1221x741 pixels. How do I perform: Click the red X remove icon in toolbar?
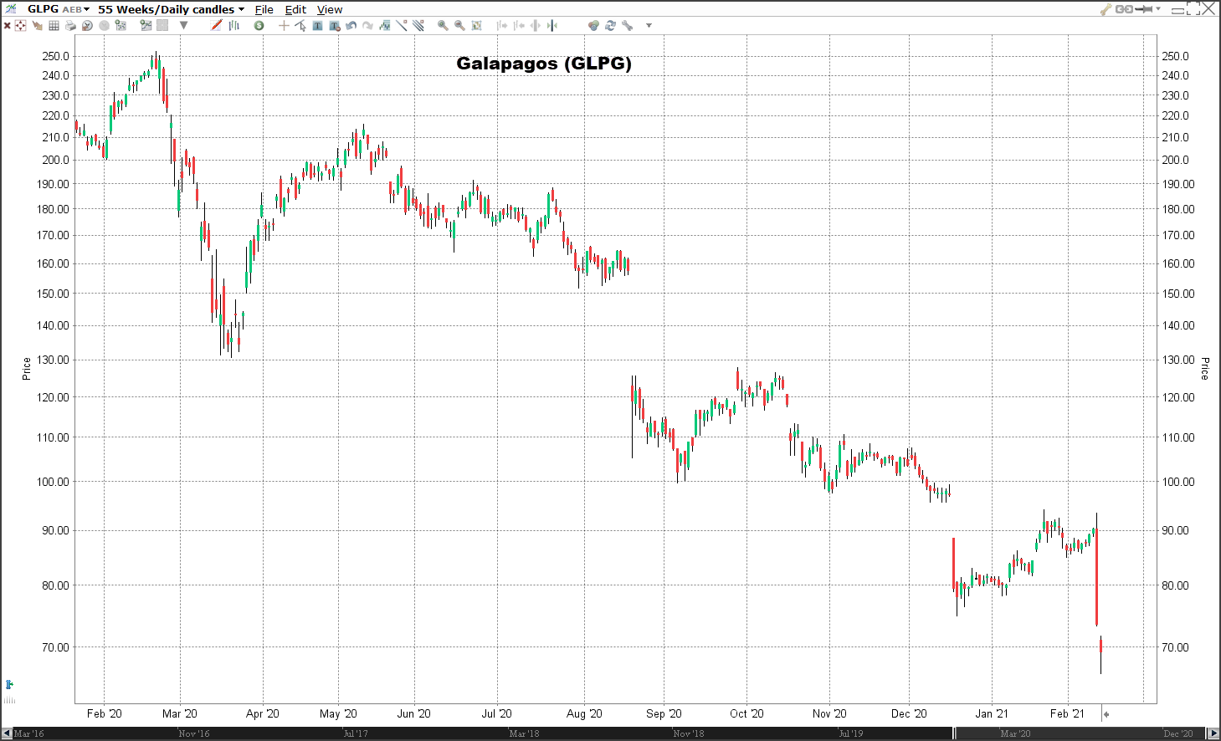(8, 25)
